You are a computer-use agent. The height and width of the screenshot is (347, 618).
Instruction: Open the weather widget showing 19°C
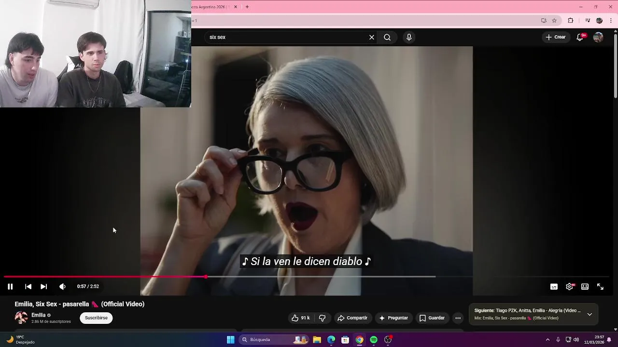coord(20,340)
